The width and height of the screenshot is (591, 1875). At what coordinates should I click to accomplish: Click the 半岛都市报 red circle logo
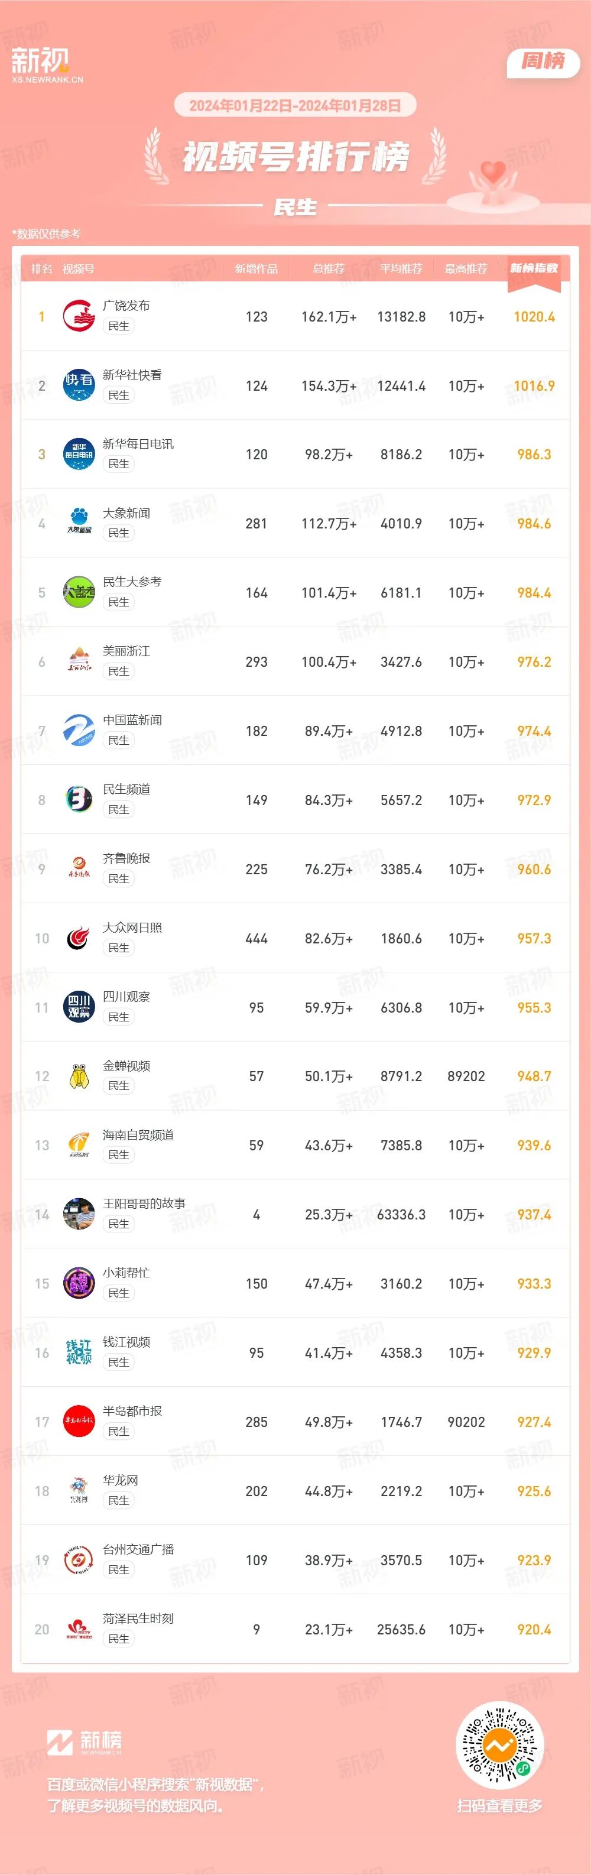coord(79,1422)
